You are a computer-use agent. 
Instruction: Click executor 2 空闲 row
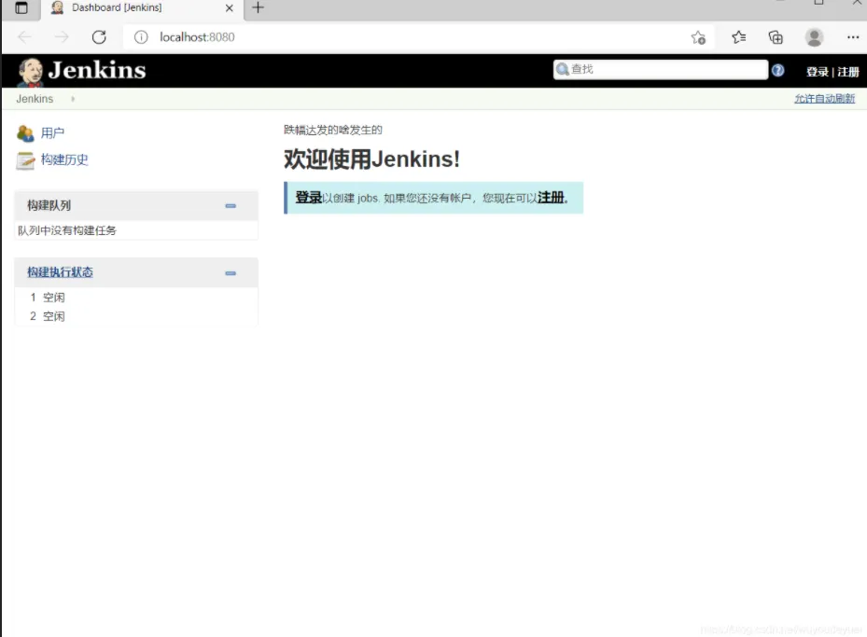[x=136, y=316]
